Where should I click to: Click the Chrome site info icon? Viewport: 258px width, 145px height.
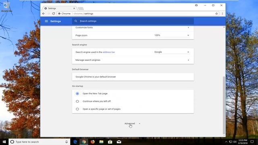click(59, 14)
